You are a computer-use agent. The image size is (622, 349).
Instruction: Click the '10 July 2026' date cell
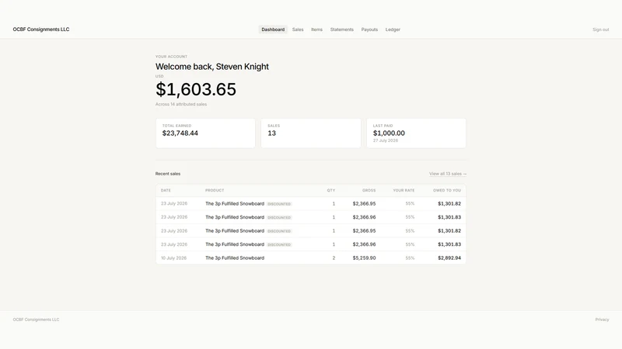[x=173, y=258]
